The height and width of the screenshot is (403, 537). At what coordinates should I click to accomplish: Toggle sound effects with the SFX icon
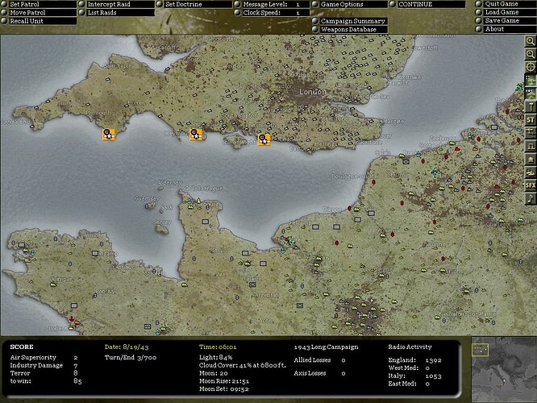(x=531, y=185)
